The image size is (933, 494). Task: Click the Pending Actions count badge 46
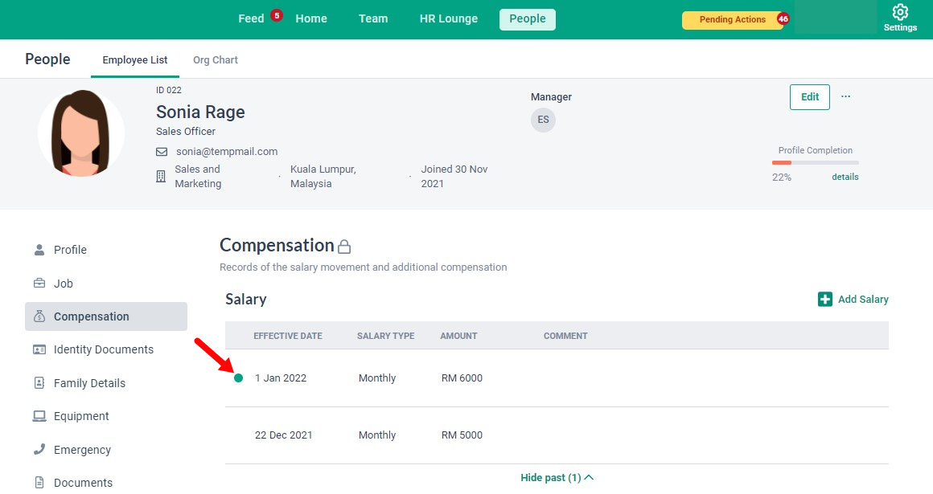point(783,19)
